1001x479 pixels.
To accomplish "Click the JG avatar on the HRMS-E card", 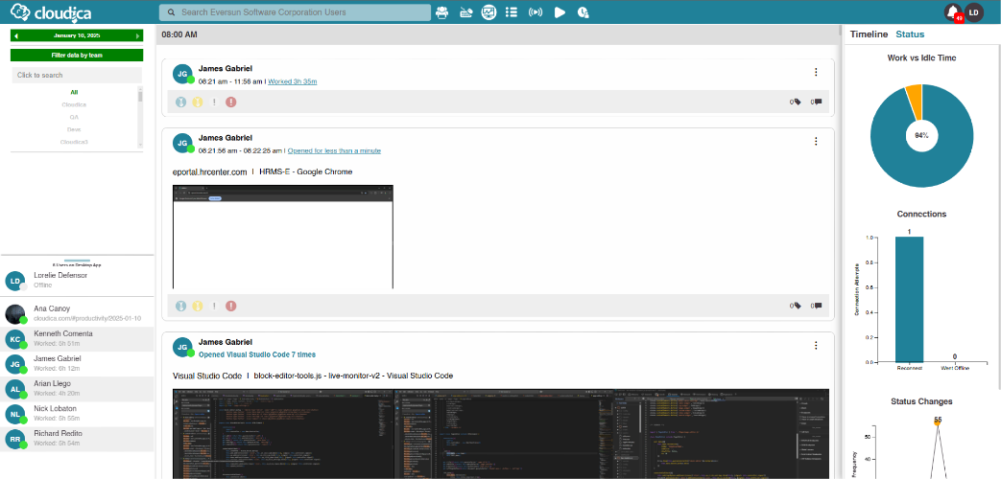I will click(x=182, y=144).
